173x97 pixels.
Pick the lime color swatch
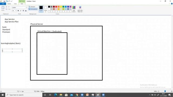tap(63, 9)
